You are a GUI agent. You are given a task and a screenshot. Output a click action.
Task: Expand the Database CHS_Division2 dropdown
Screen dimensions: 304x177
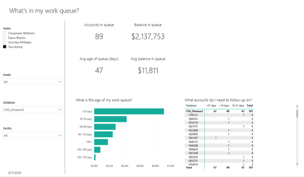coord(33,109)
